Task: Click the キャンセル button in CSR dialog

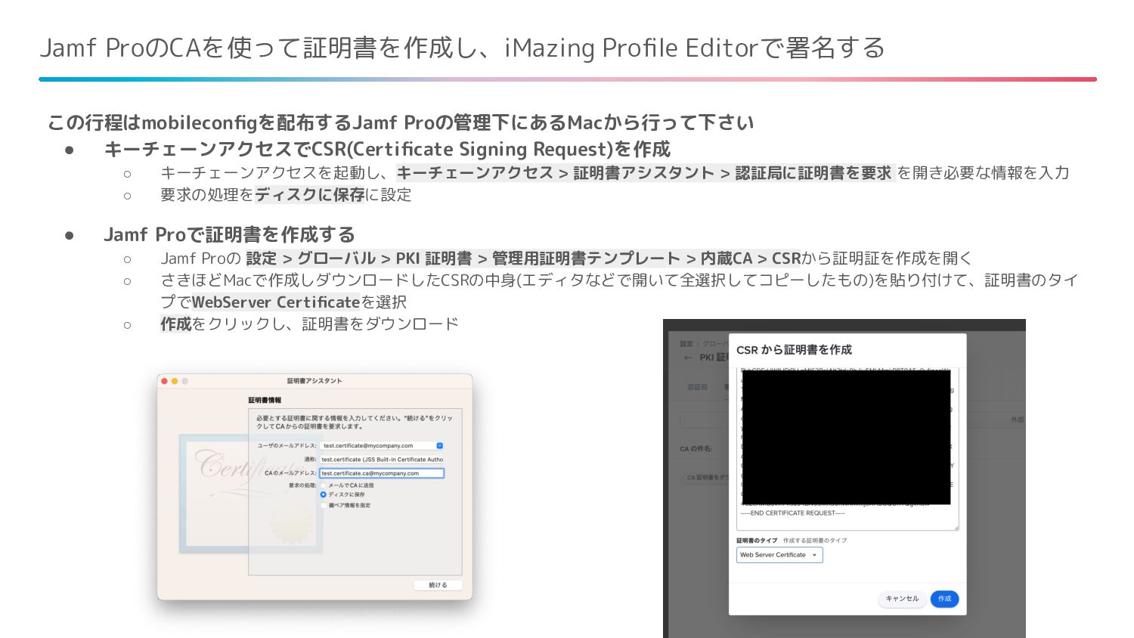Action: tap(902, 599)
